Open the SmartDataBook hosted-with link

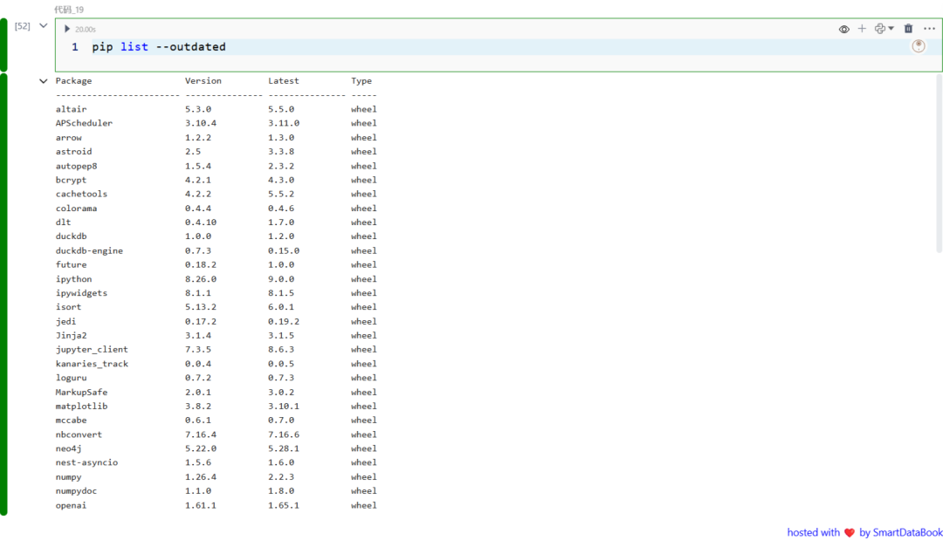[x=864, y=532]
